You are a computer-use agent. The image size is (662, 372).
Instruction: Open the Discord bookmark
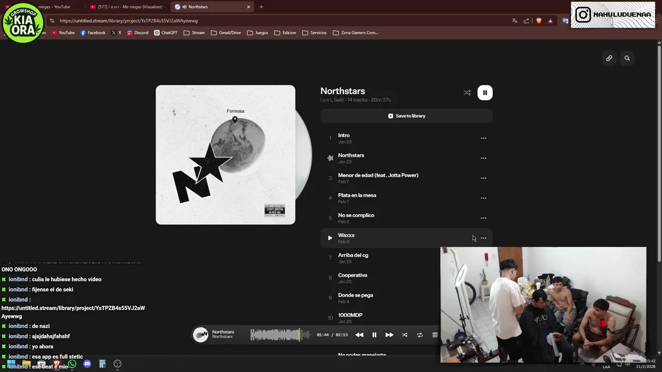[138, 33]
